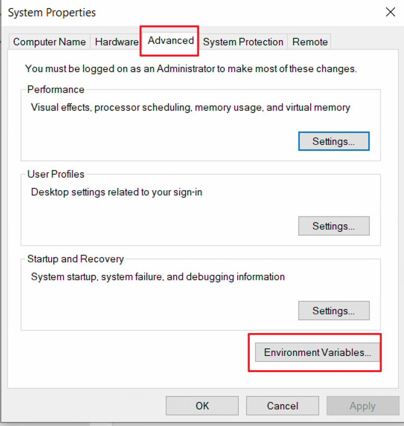
Task: Open Startup and Recovery Settings button
Action: (x=334, y=311)
